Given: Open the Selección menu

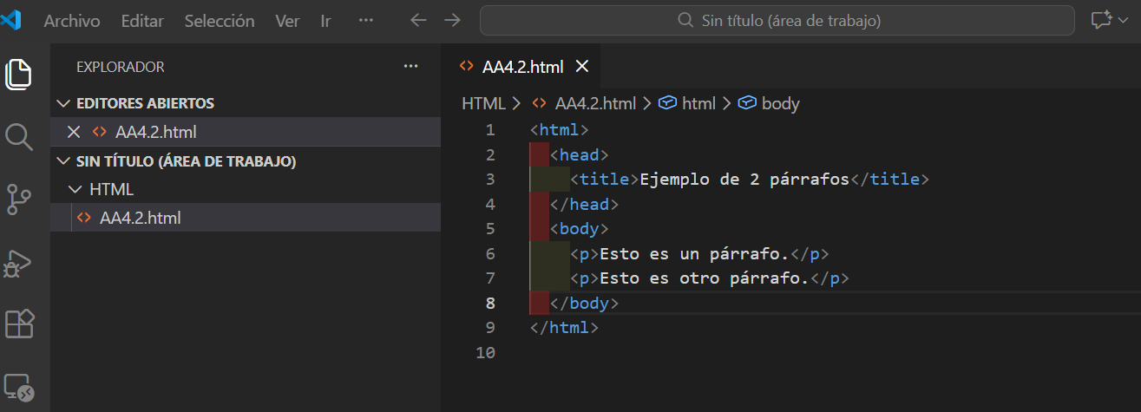Looking at the screenshot, I should pos(220,21).
